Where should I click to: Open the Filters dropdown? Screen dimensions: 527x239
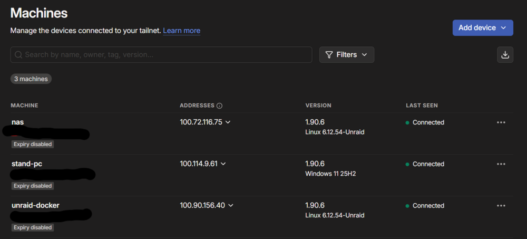click(x=347, y=54)
